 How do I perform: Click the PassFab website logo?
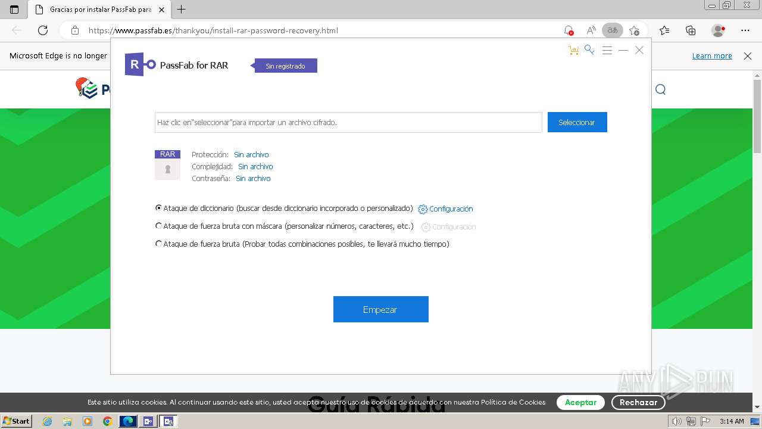point(93,89)
